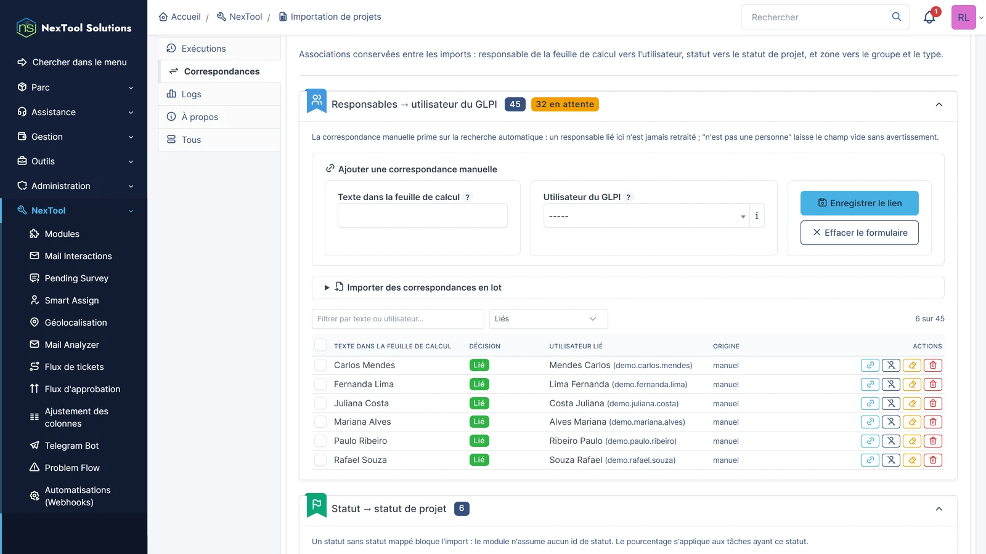This screenshot has width=986, height=554.
Task: Tick the checkbox for Paulo Ribeiro
Action: point(320,441)
